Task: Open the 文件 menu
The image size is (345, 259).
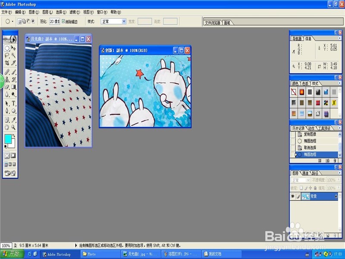Action: pos(6,12)
